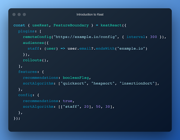The image size is (180, 140).
Task: Click the third gray window dot
Action: pos(24,14)
